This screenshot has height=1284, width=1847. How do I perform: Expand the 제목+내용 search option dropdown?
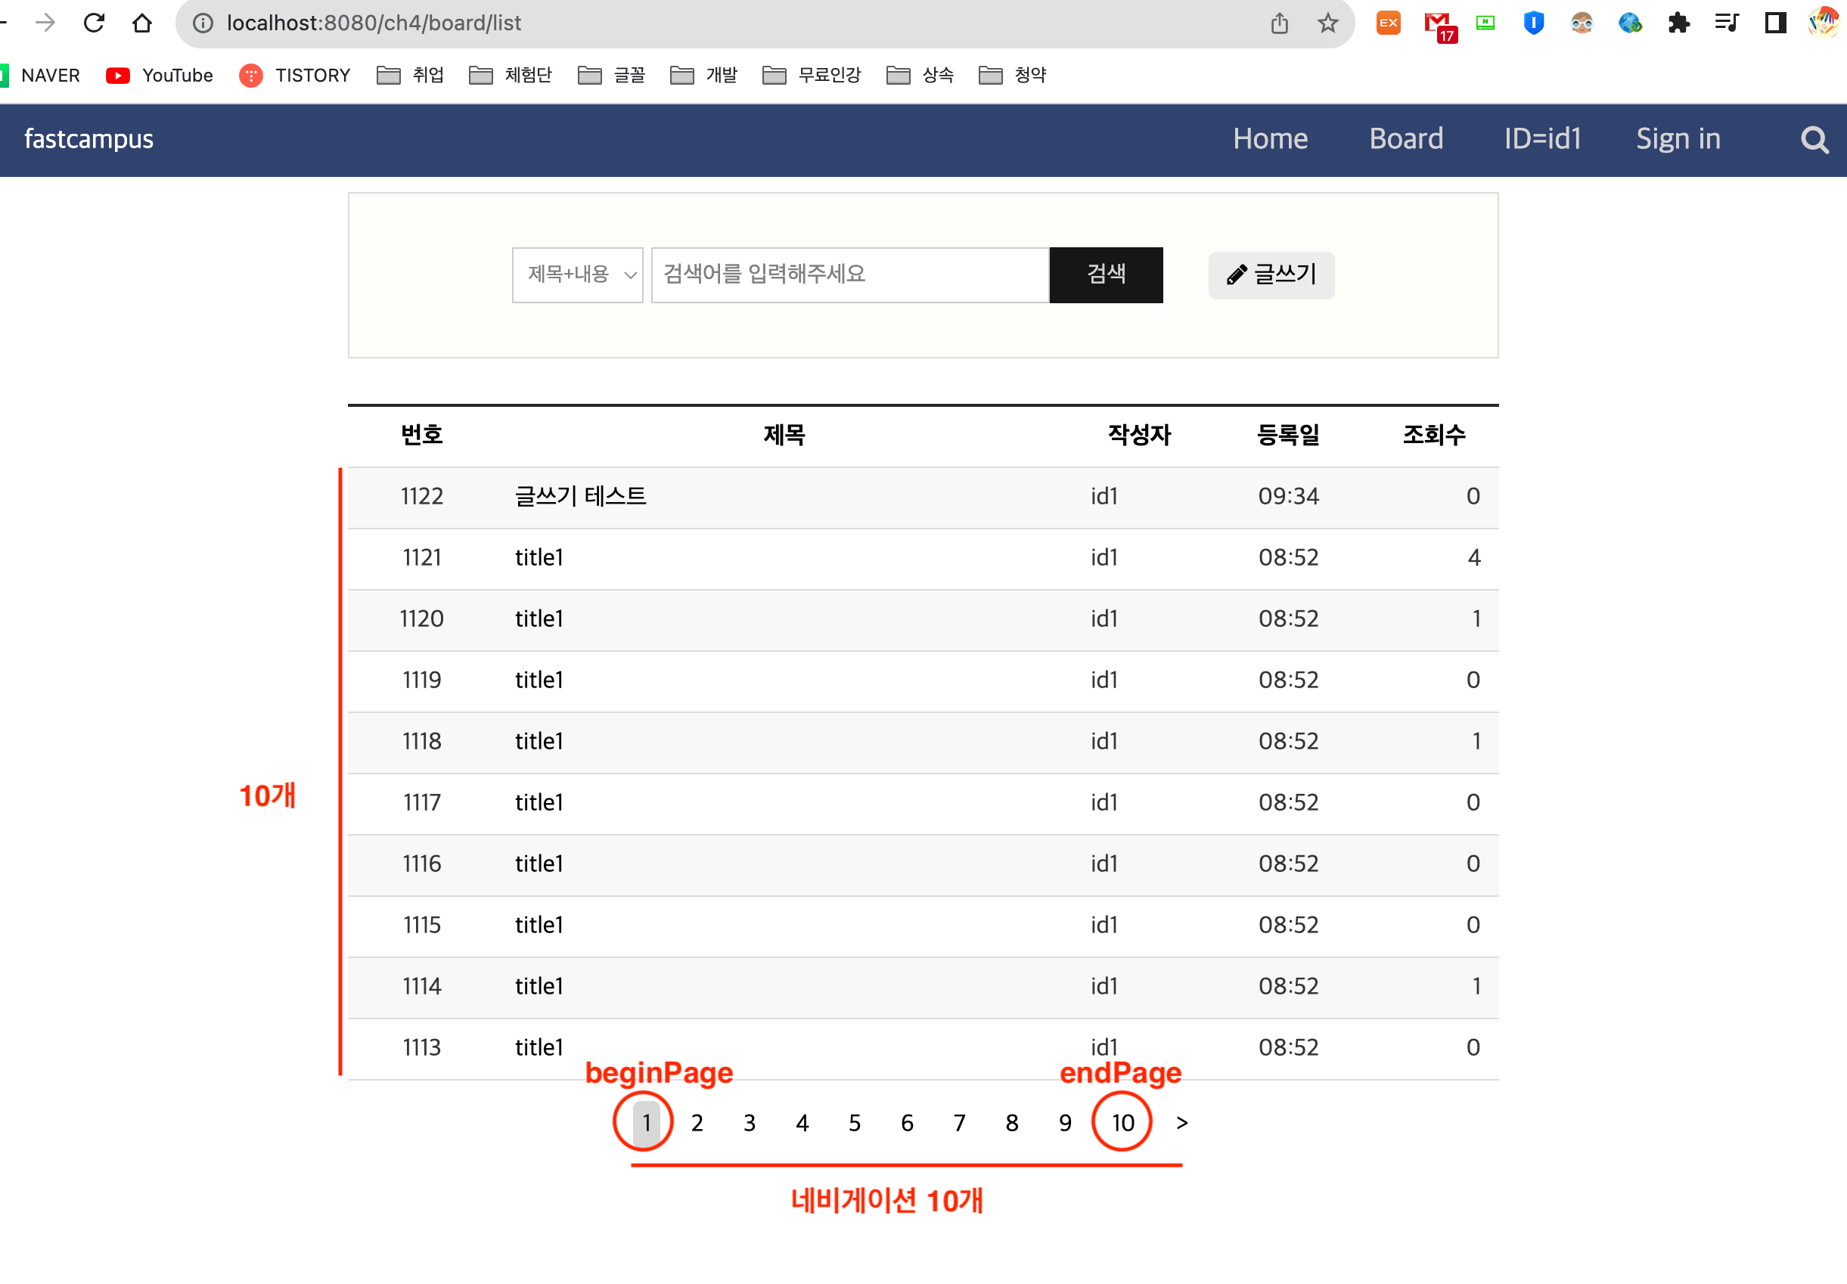point(577,274)
